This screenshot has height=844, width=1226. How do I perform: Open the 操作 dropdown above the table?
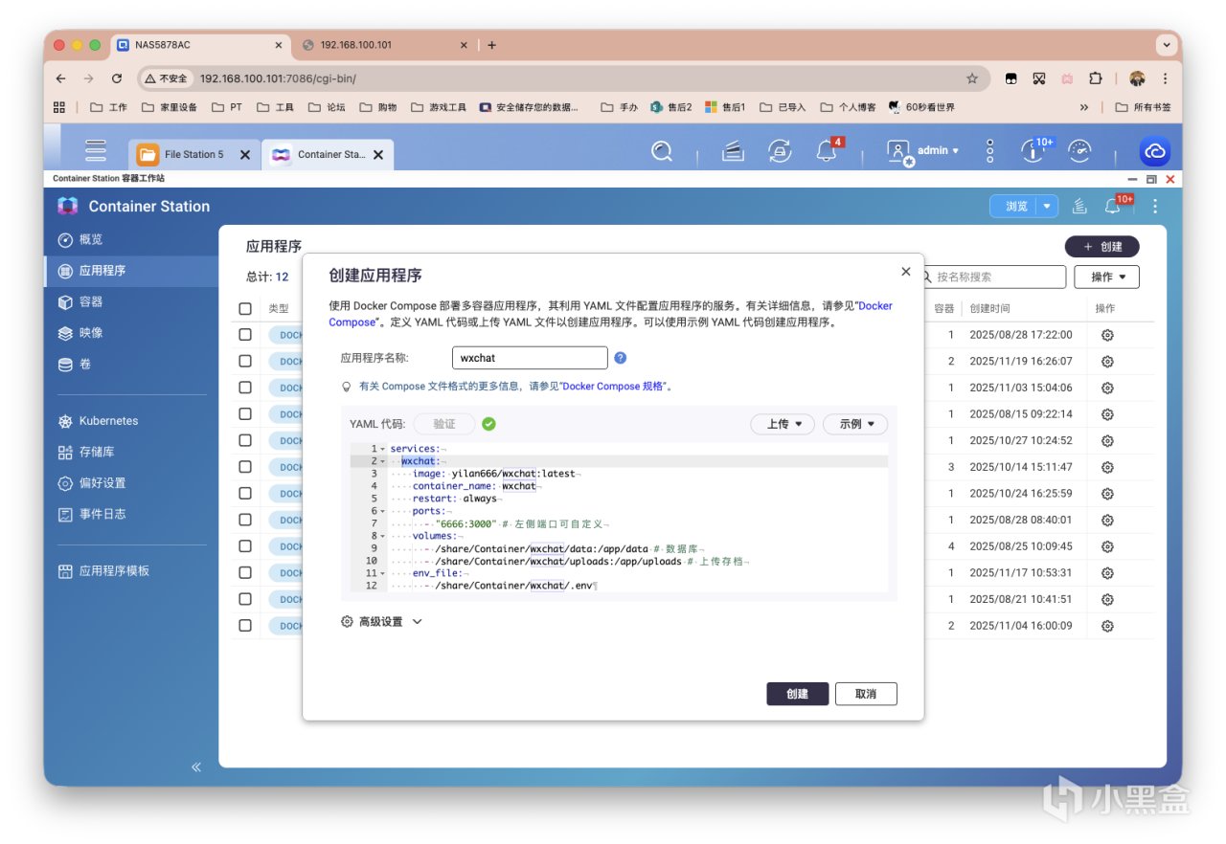(x=1107, y=277)
